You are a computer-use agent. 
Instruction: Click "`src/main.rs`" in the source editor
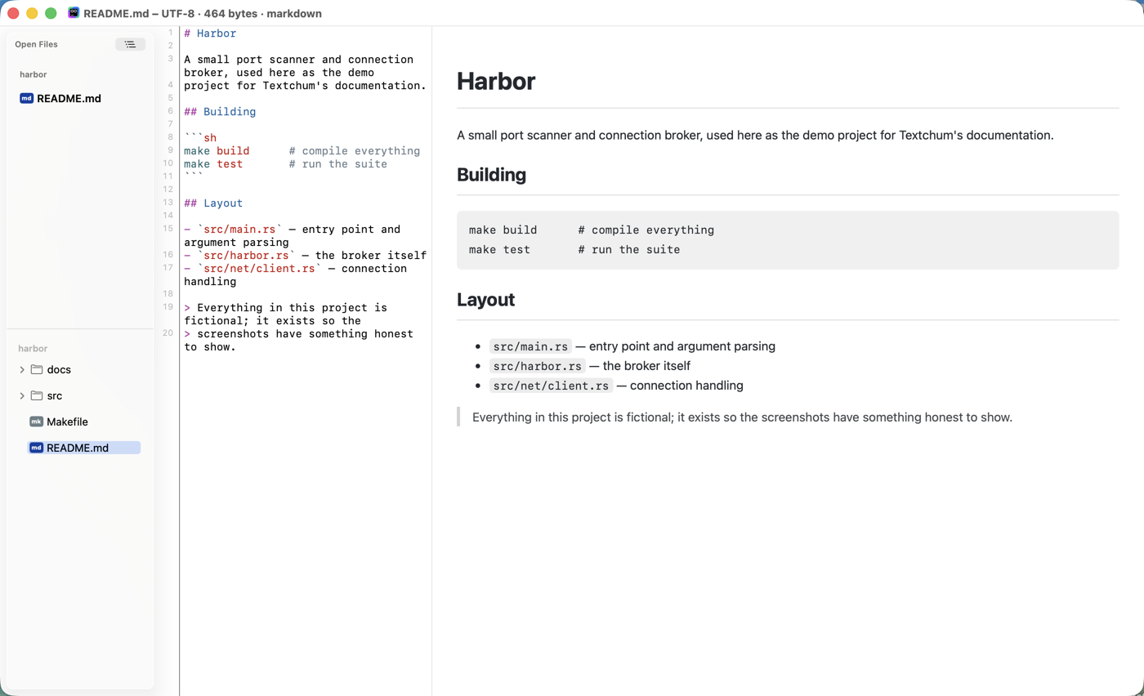239,230
